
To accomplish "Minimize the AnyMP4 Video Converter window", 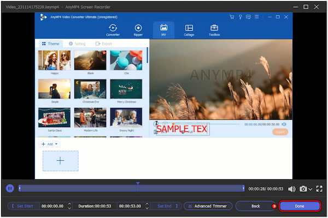I will pos(270,17).
